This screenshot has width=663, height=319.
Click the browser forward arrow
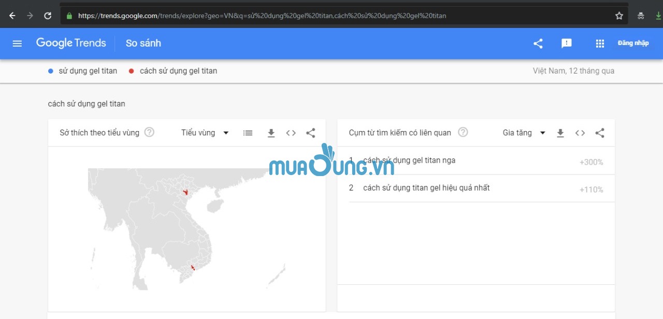pyautogui.click(x=30, y=16)
